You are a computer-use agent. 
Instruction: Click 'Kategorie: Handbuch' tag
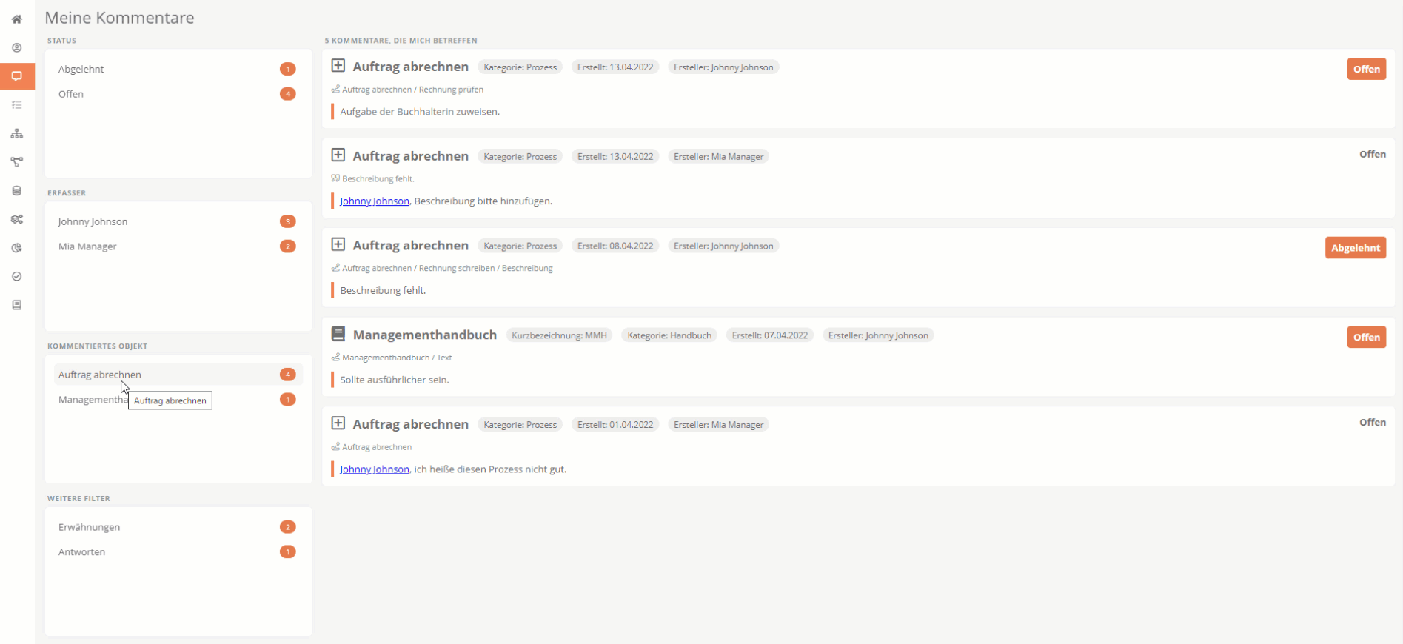tap(669, 335)
